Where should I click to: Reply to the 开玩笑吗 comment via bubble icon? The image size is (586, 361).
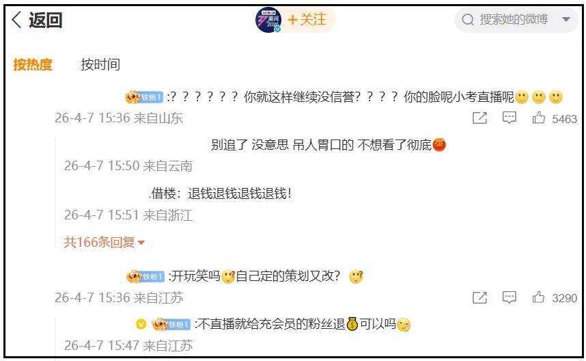tap(509, 297)
